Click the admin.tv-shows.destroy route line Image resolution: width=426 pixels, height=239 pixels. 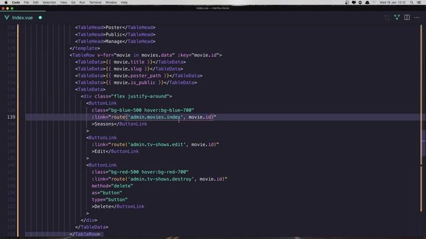point(160,179)
